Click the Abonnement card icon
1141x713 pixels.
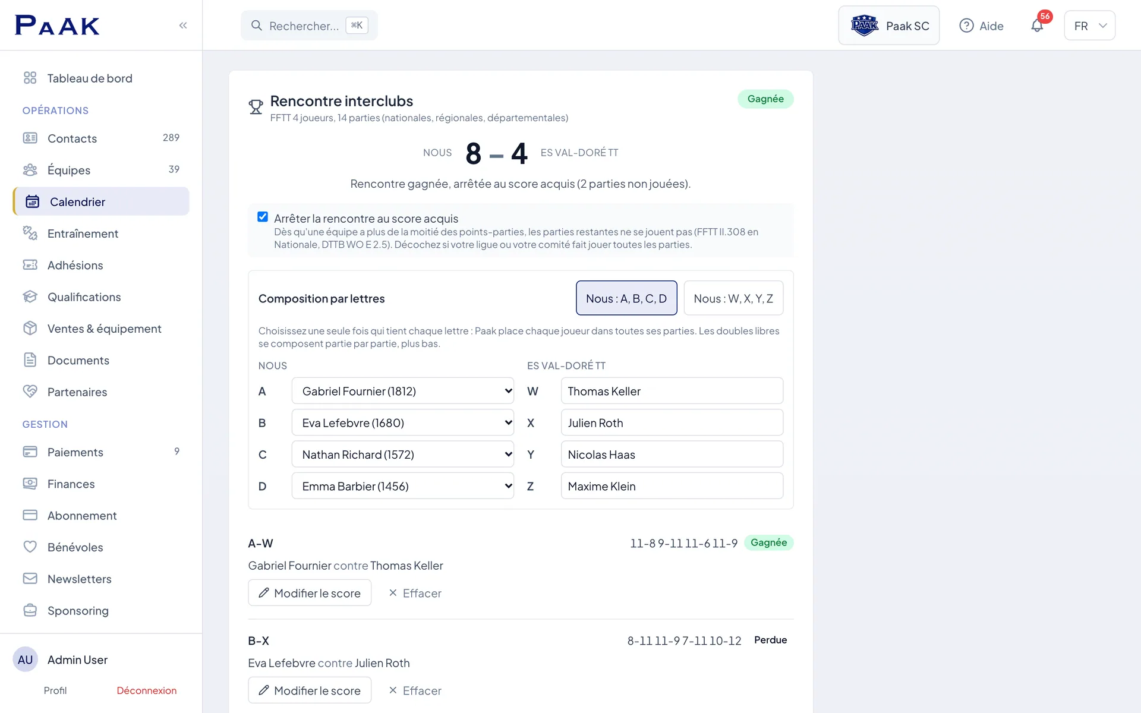[x=30, y=515]
